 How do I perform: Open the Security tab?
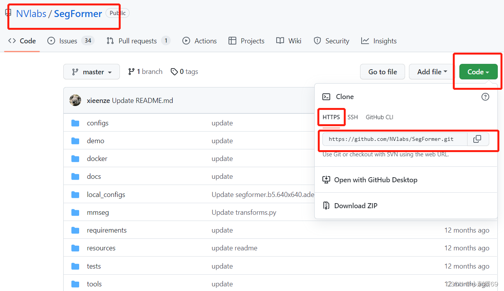[331, 41]
